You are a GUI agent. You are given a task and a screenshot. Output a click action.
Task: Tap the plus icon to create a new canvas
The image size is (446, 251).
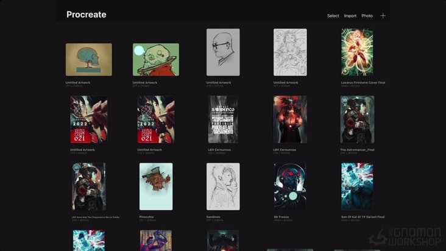click(x=383, y=16)
